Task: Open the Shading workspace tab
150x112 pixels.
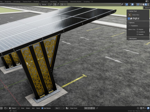Action: [36, 2]
